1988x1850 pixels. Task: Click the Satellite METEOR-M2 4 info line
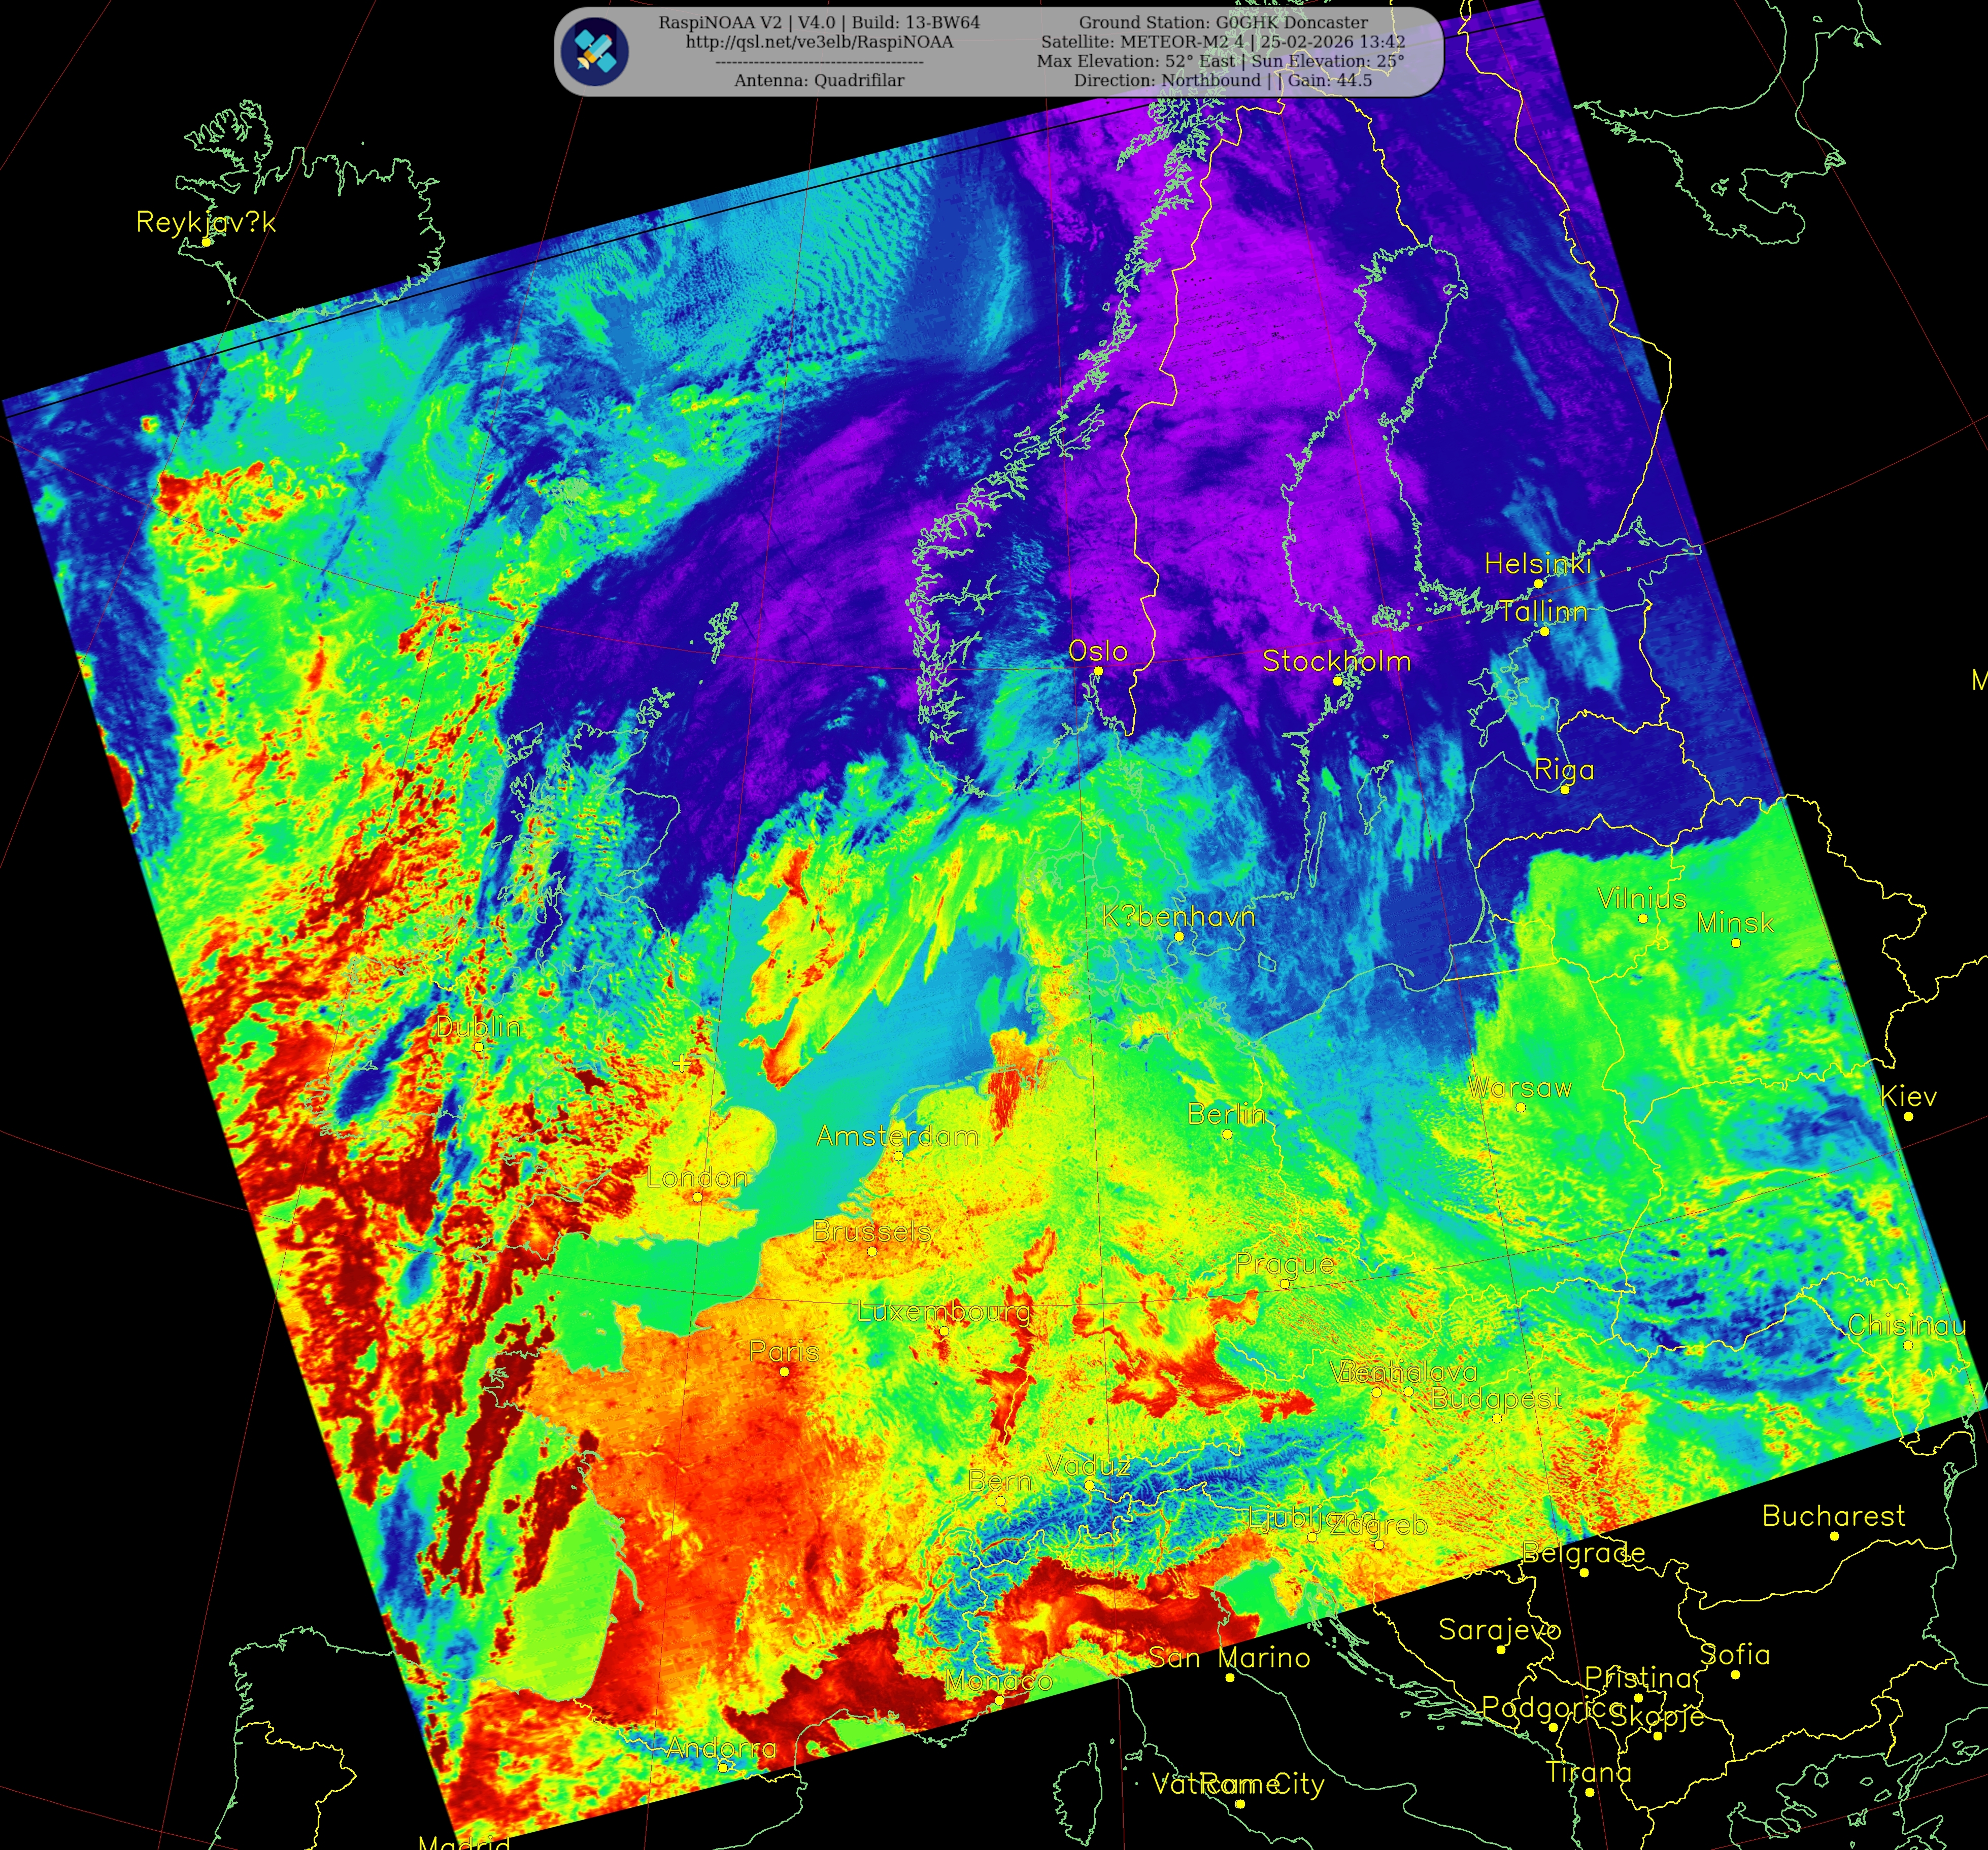(1222, 42)
